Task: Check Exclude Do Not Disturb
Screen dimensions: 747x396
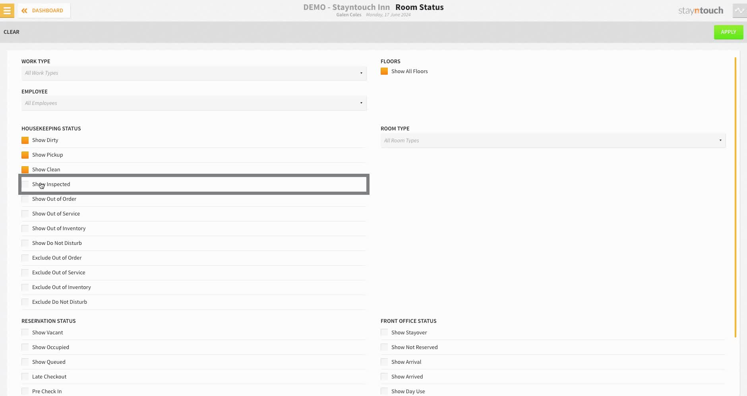Action: pos(25,302)
